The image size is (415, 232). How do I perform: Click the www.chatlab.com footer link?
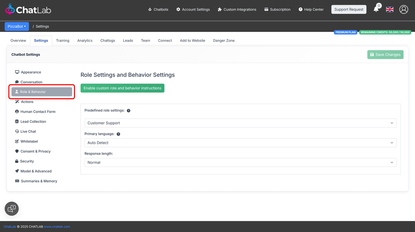coord(57,226)
